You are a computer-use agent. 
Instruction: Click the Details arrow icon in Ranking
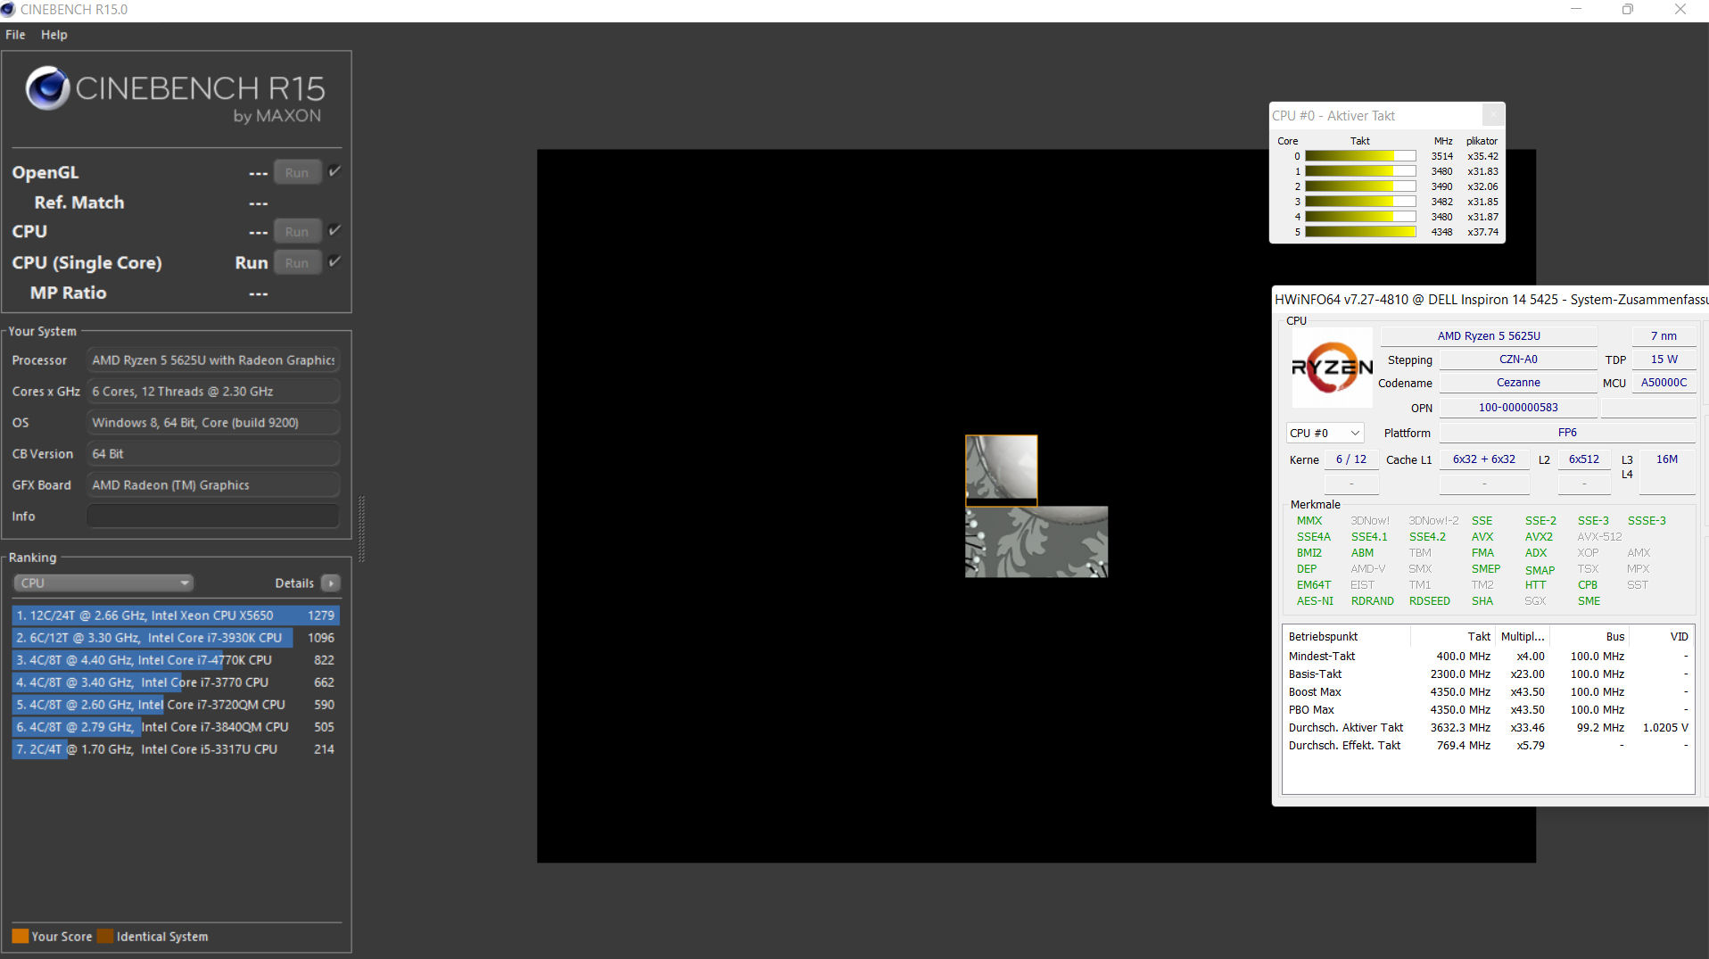click(x=331, y=583)
